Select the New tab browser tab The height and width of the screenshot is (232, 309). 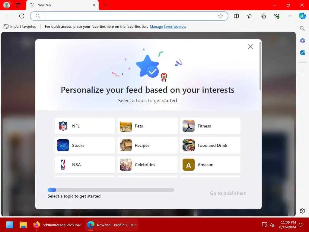tap(62, 5)
